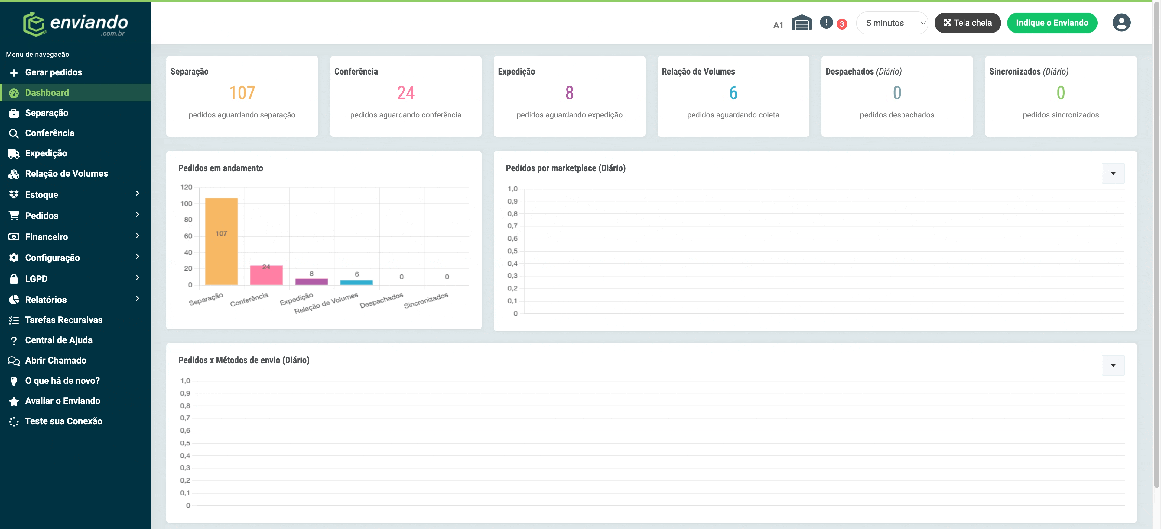Click the Indique o Enviando button
This screenshot has width=1161, height=529.
point(1052,23)
